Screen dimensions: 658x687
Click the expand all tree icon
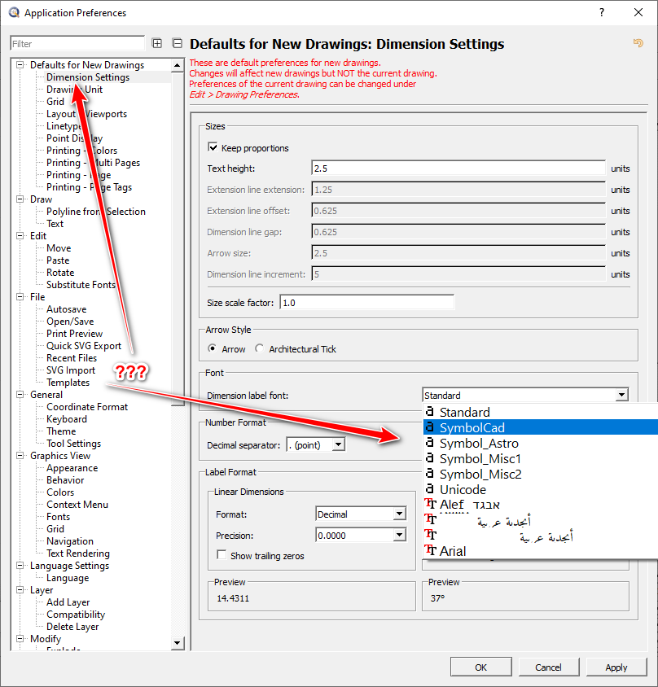tap(156, 43)
